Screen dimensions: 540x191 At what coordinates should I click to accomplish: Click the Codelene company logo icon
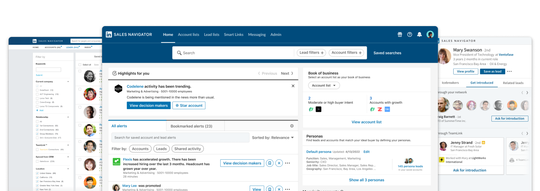pyautogui.click(x=118, y=89)
